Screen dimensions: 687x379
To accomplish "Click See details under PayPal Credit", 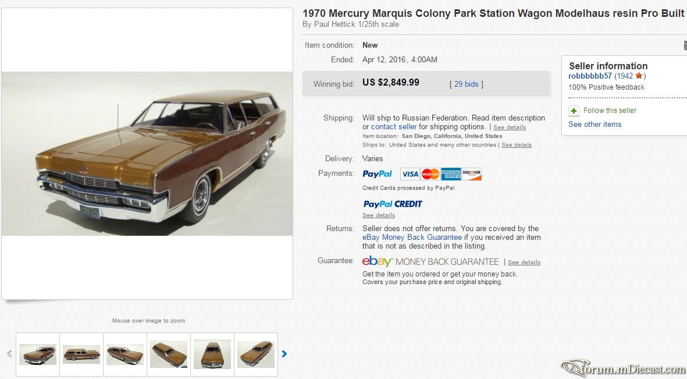I will (379, 215).
